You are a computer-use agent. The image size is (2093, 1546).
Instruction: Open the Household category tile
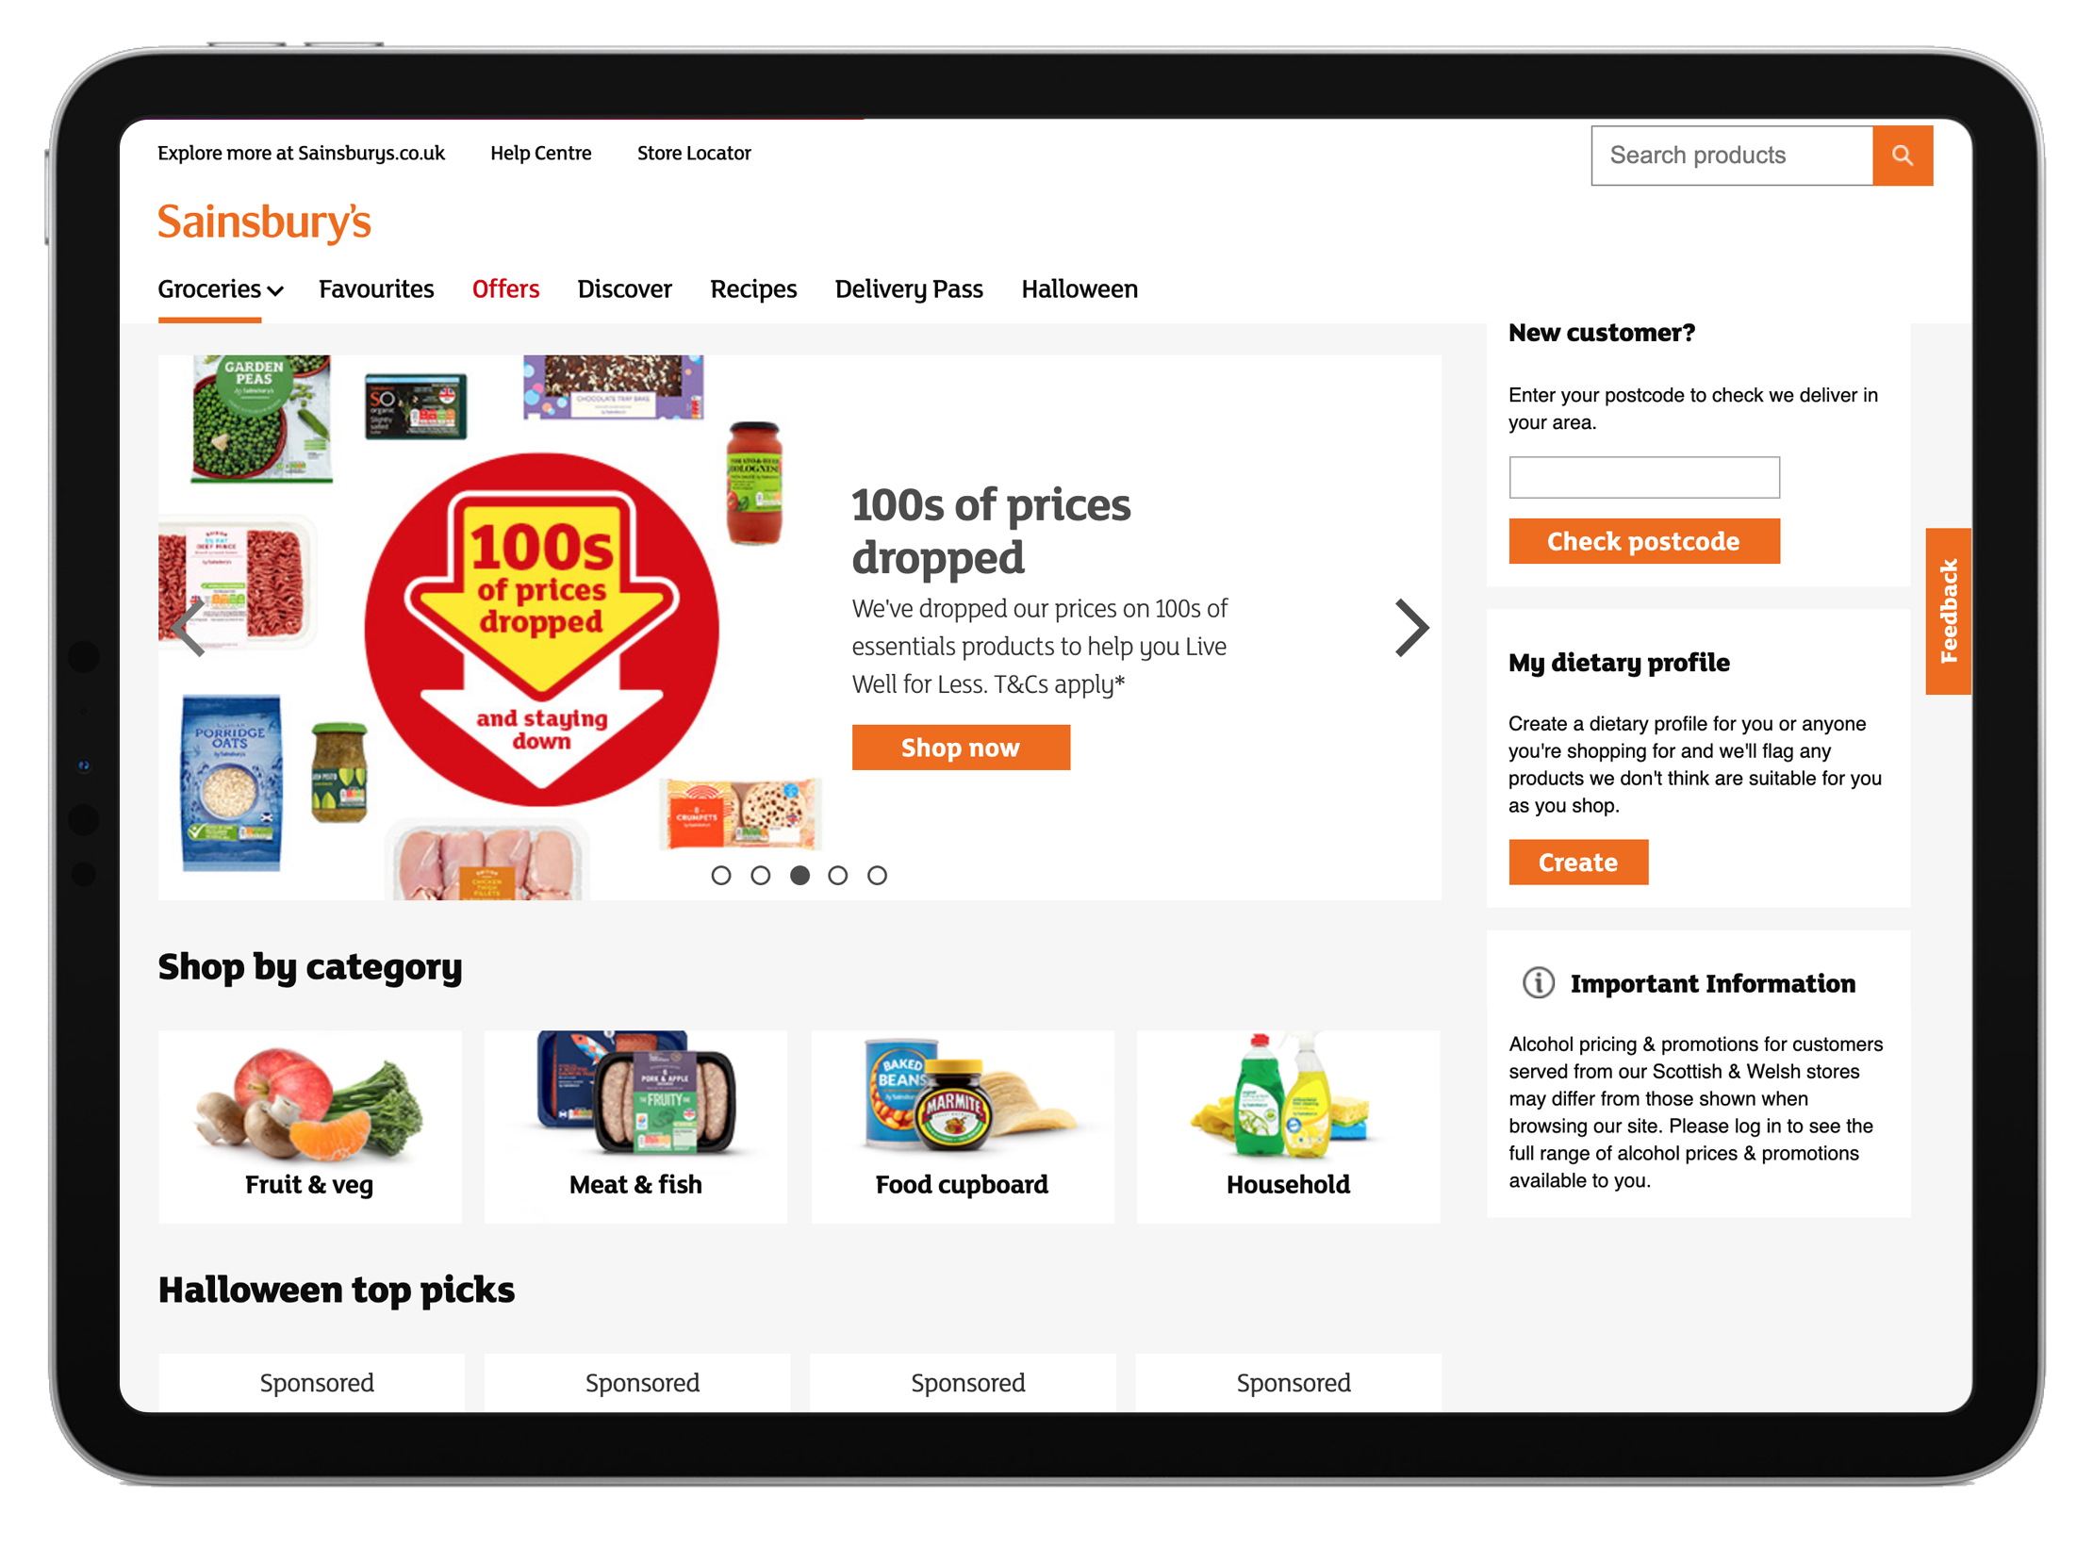coord(1288,1126)
